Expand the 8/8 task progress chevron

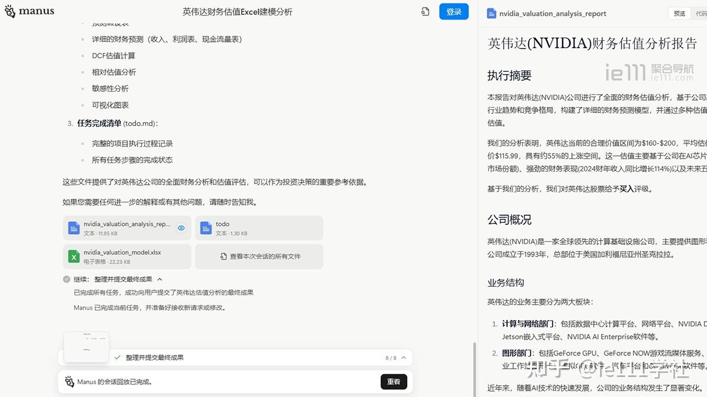pos(402,357)
